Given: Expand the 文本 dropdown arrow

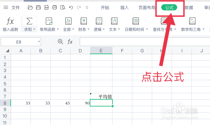Looking at the screenshot, I should [x=119, y=29].
